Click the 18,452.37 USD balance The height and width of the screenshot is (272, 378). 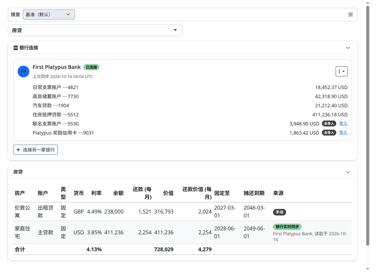pyautogui.click(x=331, y=87)
